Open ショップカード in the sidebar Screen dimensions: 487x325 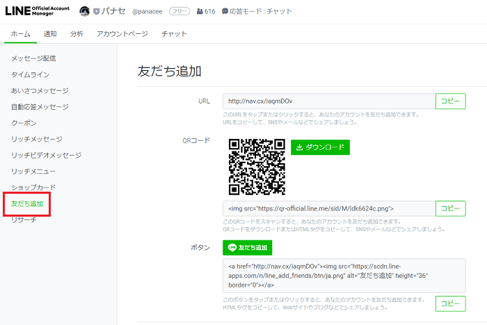33,187
